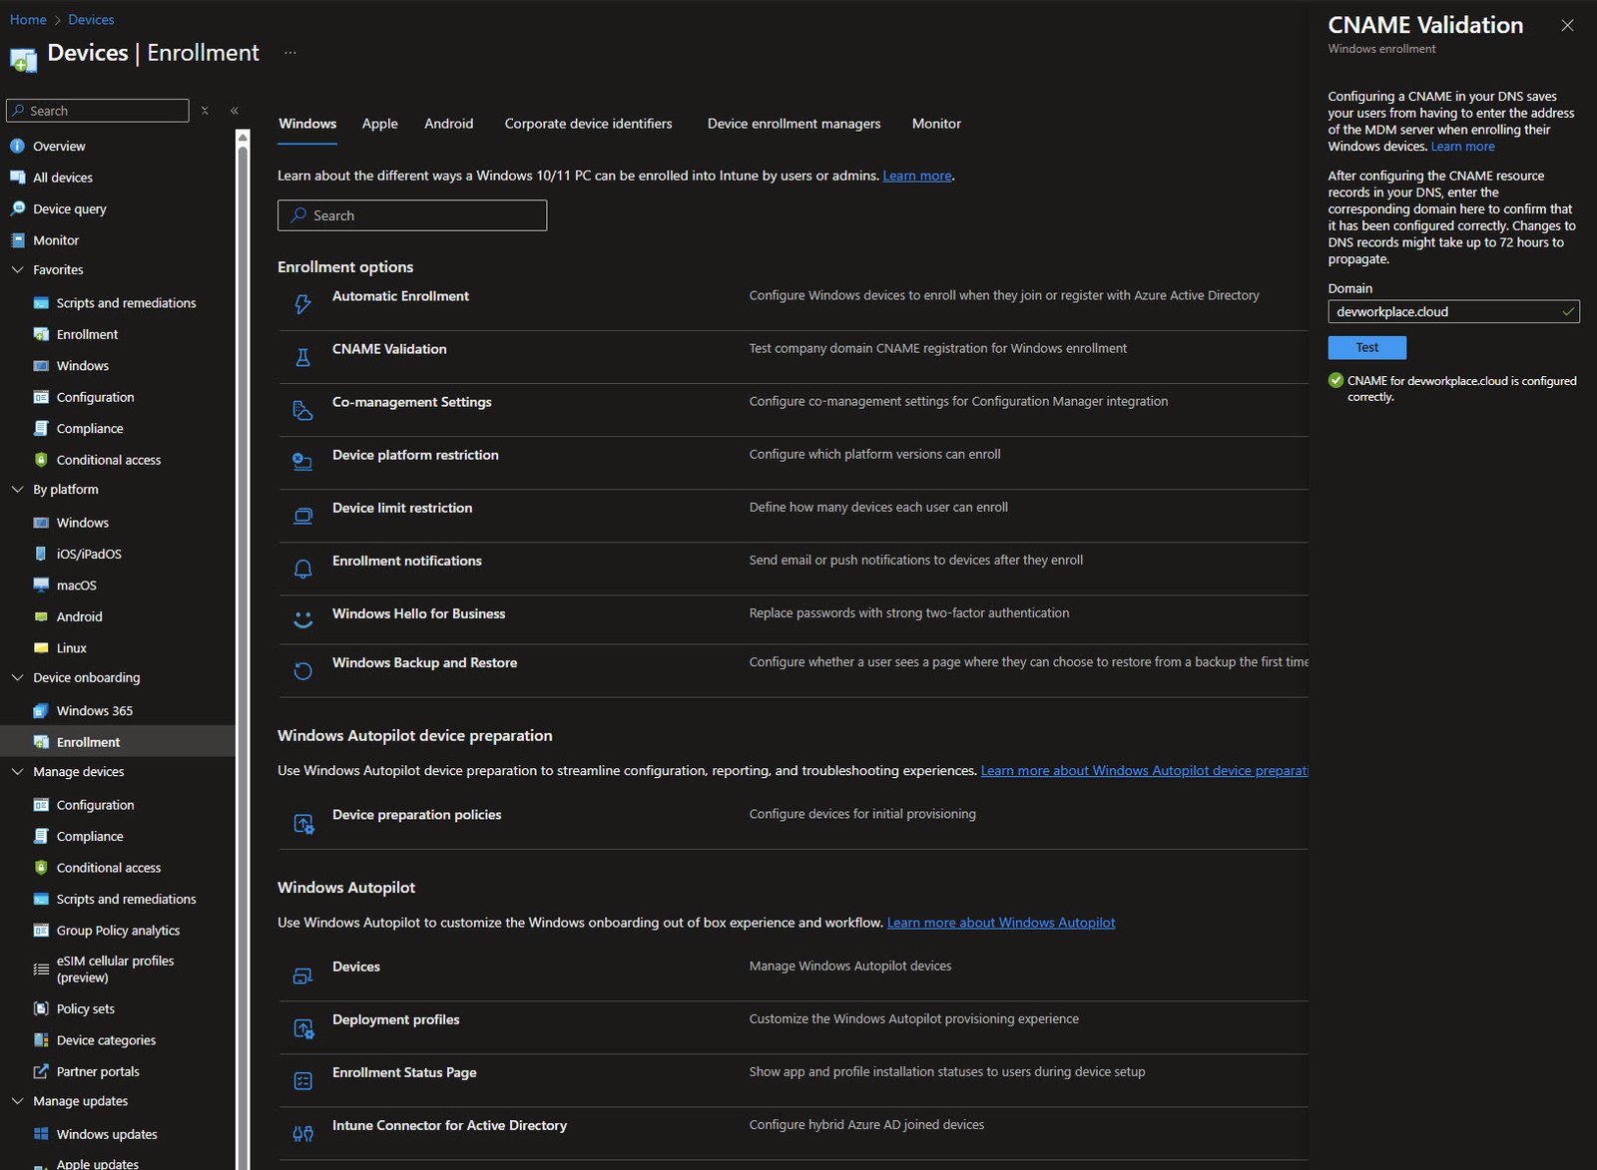The image size is (1597, 1170).
Task: Click the Automatic Enrollment lightning icon
Action: (302, 304)
